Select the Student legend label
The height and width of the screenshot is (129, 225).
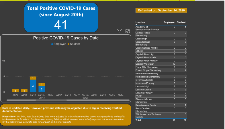click(x=75, y=44)
